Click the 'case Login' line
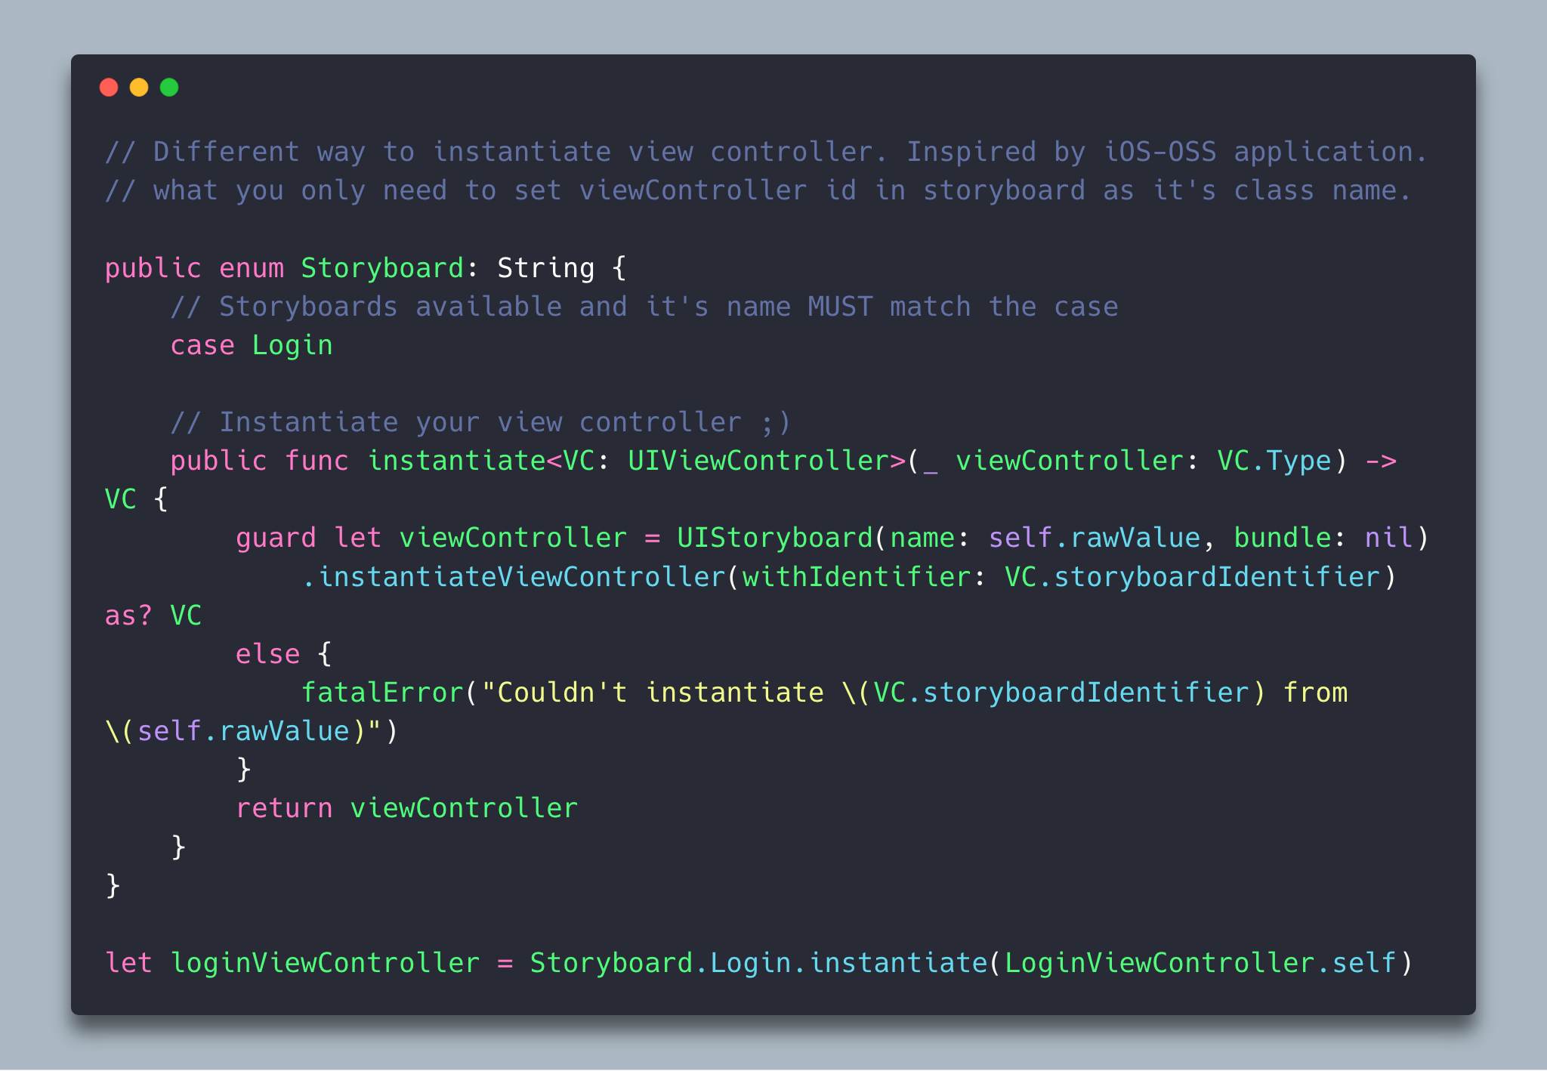 pyautogui.click(x=251, y=345)
